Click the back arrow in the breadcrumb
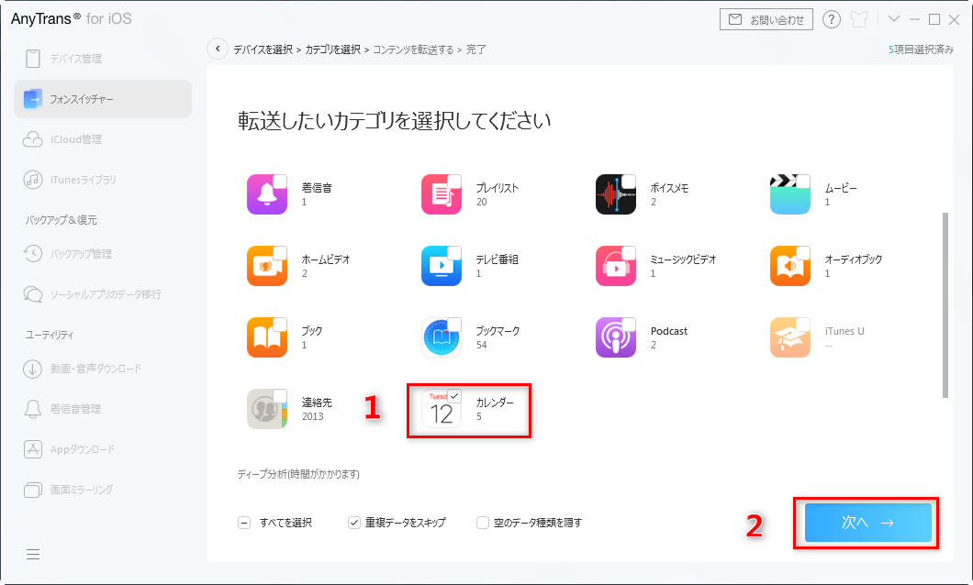The image size is (973, 585). click(x=218, y=49)
